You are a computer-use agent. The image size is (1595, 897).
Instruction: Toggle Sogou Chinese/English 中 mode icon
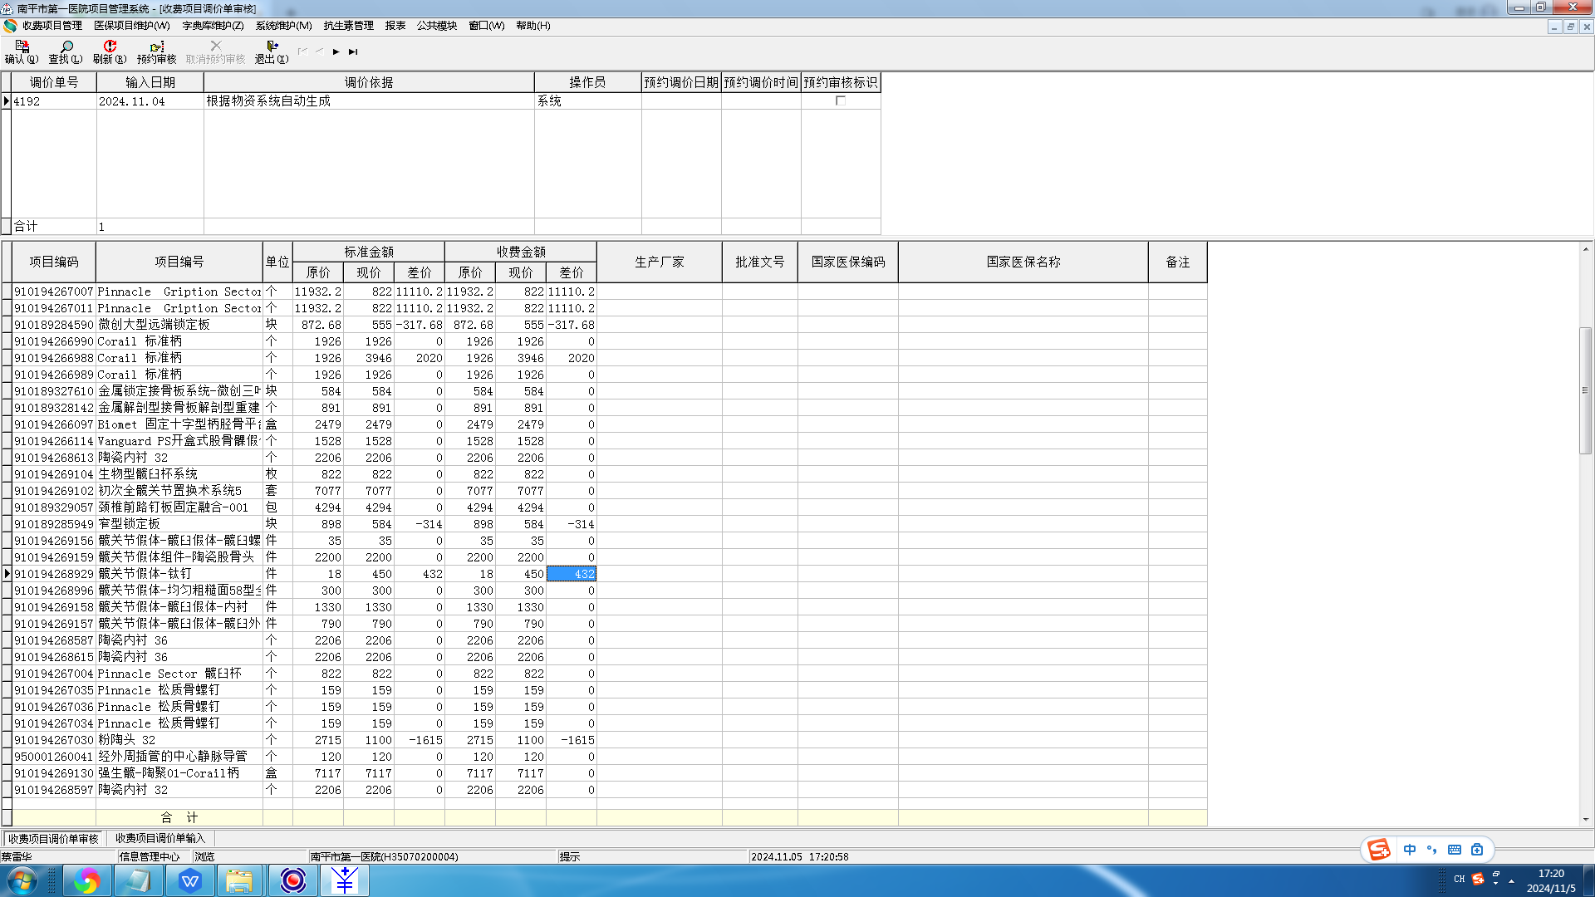coord(1410,850)
